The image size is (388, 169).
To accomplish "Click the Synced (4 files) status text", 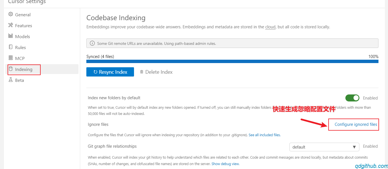I will 100,56.
